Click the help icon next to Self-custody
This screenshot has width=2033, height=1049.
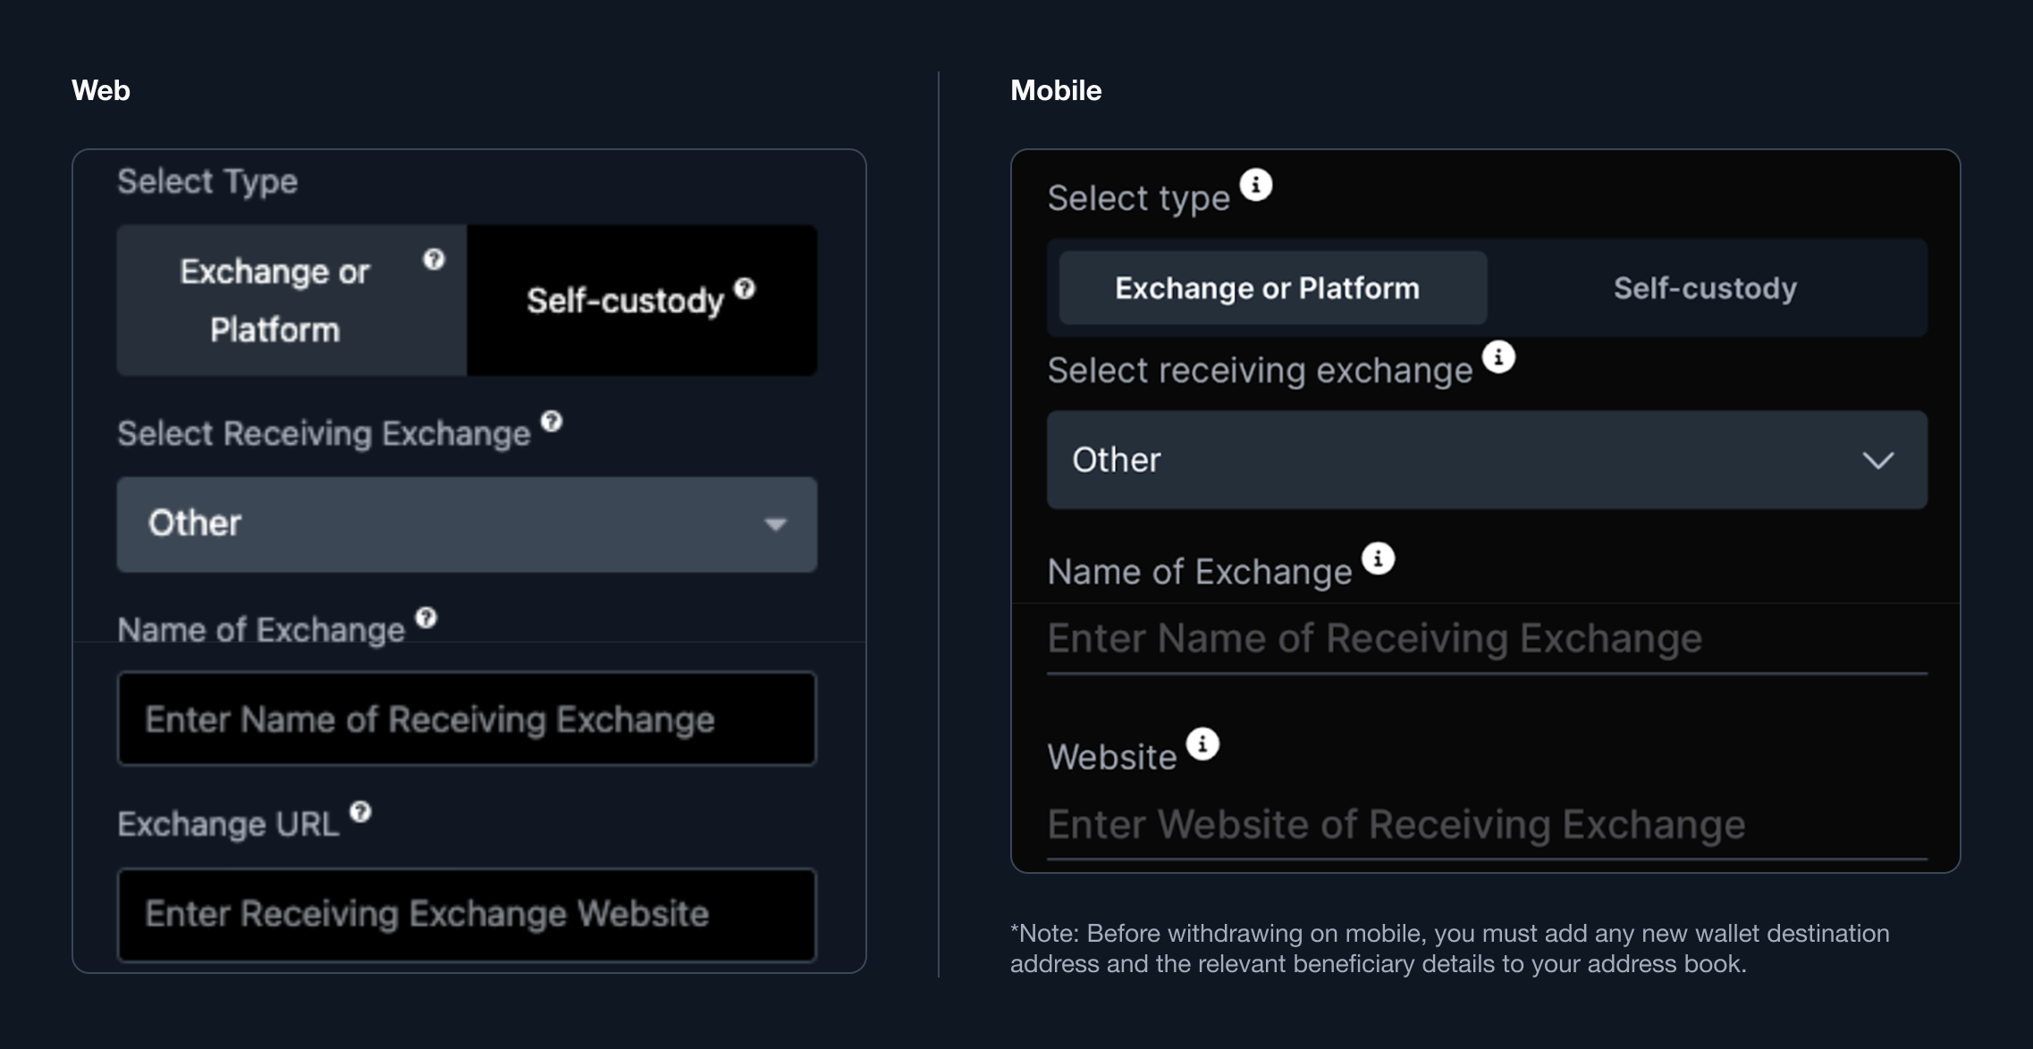click(x=745, y=288)
